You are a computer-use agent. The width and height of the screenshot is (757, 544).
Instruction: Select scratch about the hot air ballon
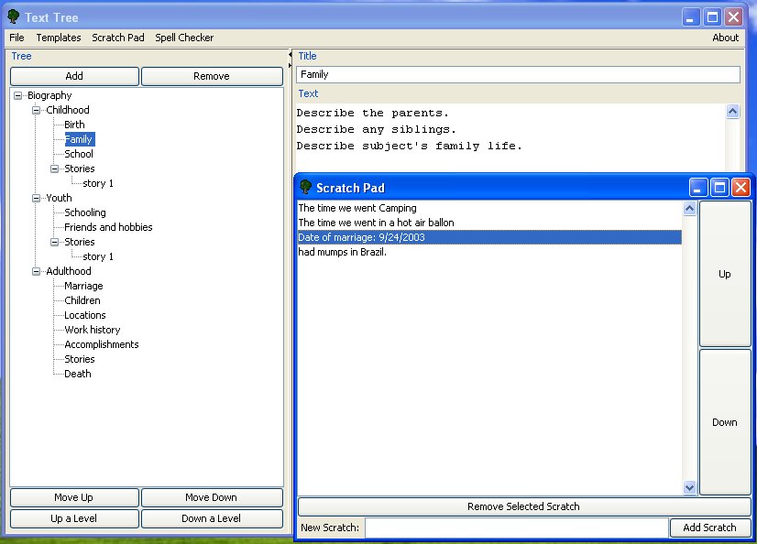tap(489, 223)
